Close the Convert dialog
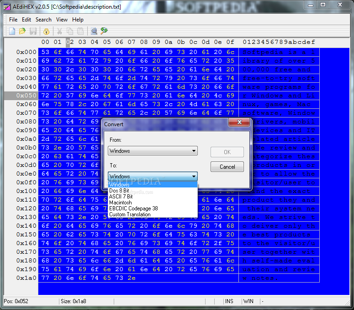The image size is (354, 310). (239, 122)
